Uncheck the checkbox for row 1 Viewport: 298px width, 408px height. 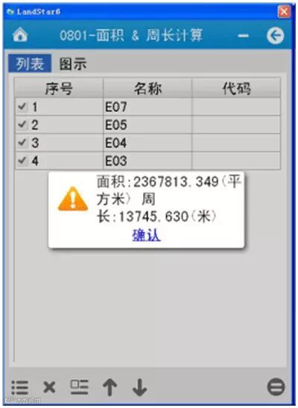[22, 106]
